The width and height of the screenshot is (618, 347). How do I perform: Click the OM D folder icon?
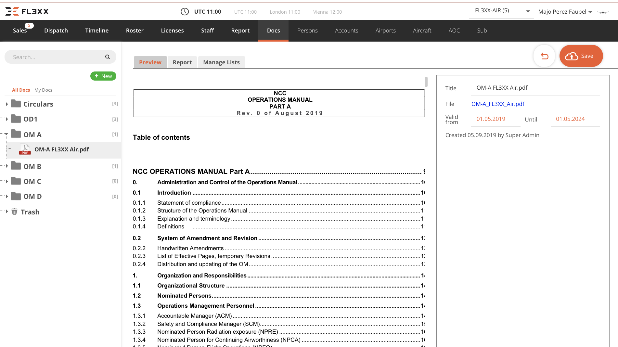pos(16,196)
